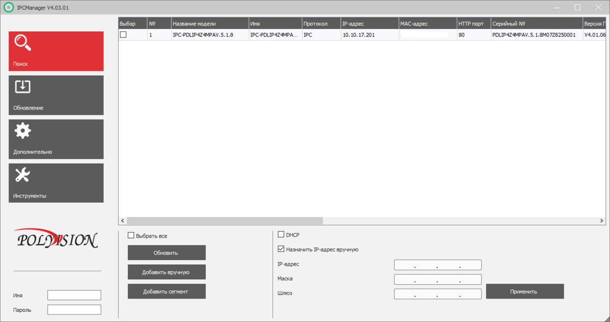The height and width of the screenshot is (322, 610).
Task: Enable the DHCP checkbox
Action: click(x=281, y=235)
